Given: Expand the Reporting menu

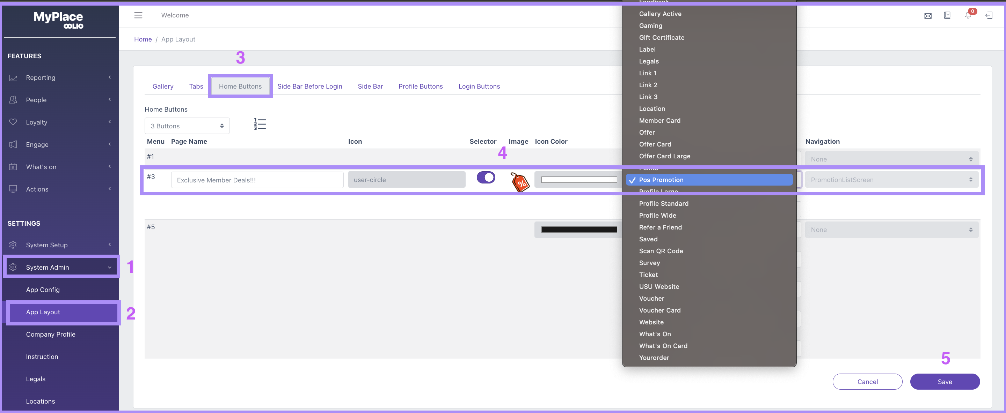Looking at the screenshot, I should tap(110, 77).
